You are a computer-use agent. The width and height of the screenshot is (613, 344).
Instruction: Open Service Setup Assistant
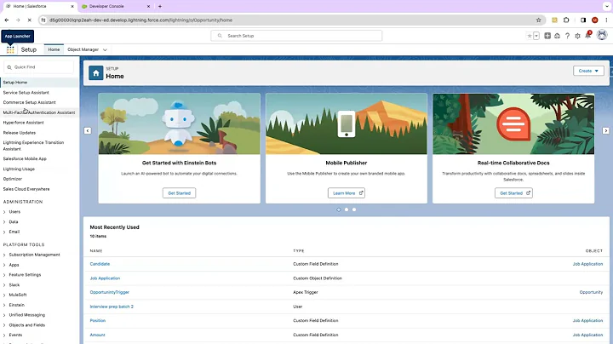pyautogui.click(x=26, y=93)
